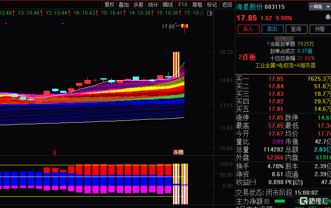Click stock name 海星股份

point(249,7)
